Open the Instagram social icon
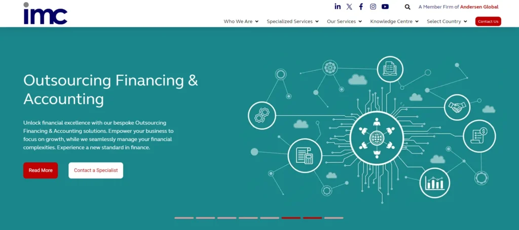519x230 pixels. click(x=373, y=7)
